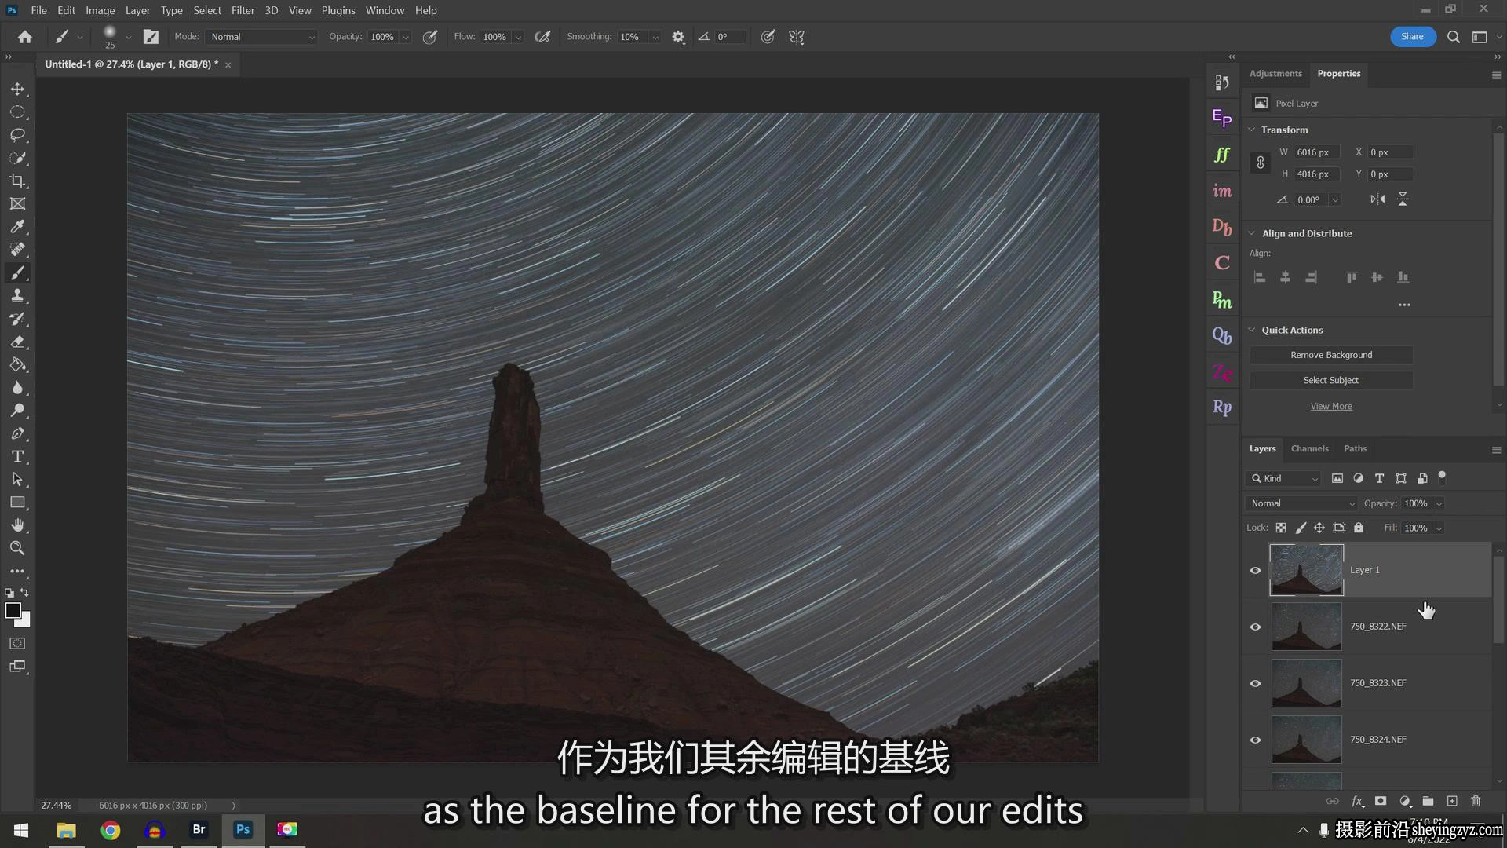Delete layer trash icon

(1476, 801)
